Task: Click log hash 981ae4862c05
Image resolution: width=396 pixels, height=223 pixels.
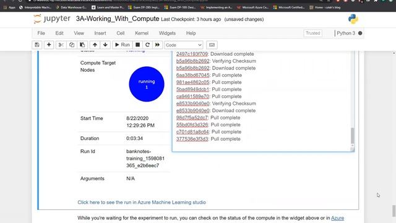Action: 192,82
